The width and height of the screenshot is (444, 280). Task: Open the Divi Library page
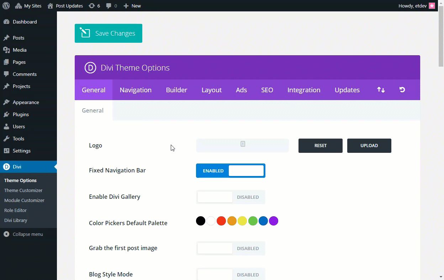coord(16,220)
